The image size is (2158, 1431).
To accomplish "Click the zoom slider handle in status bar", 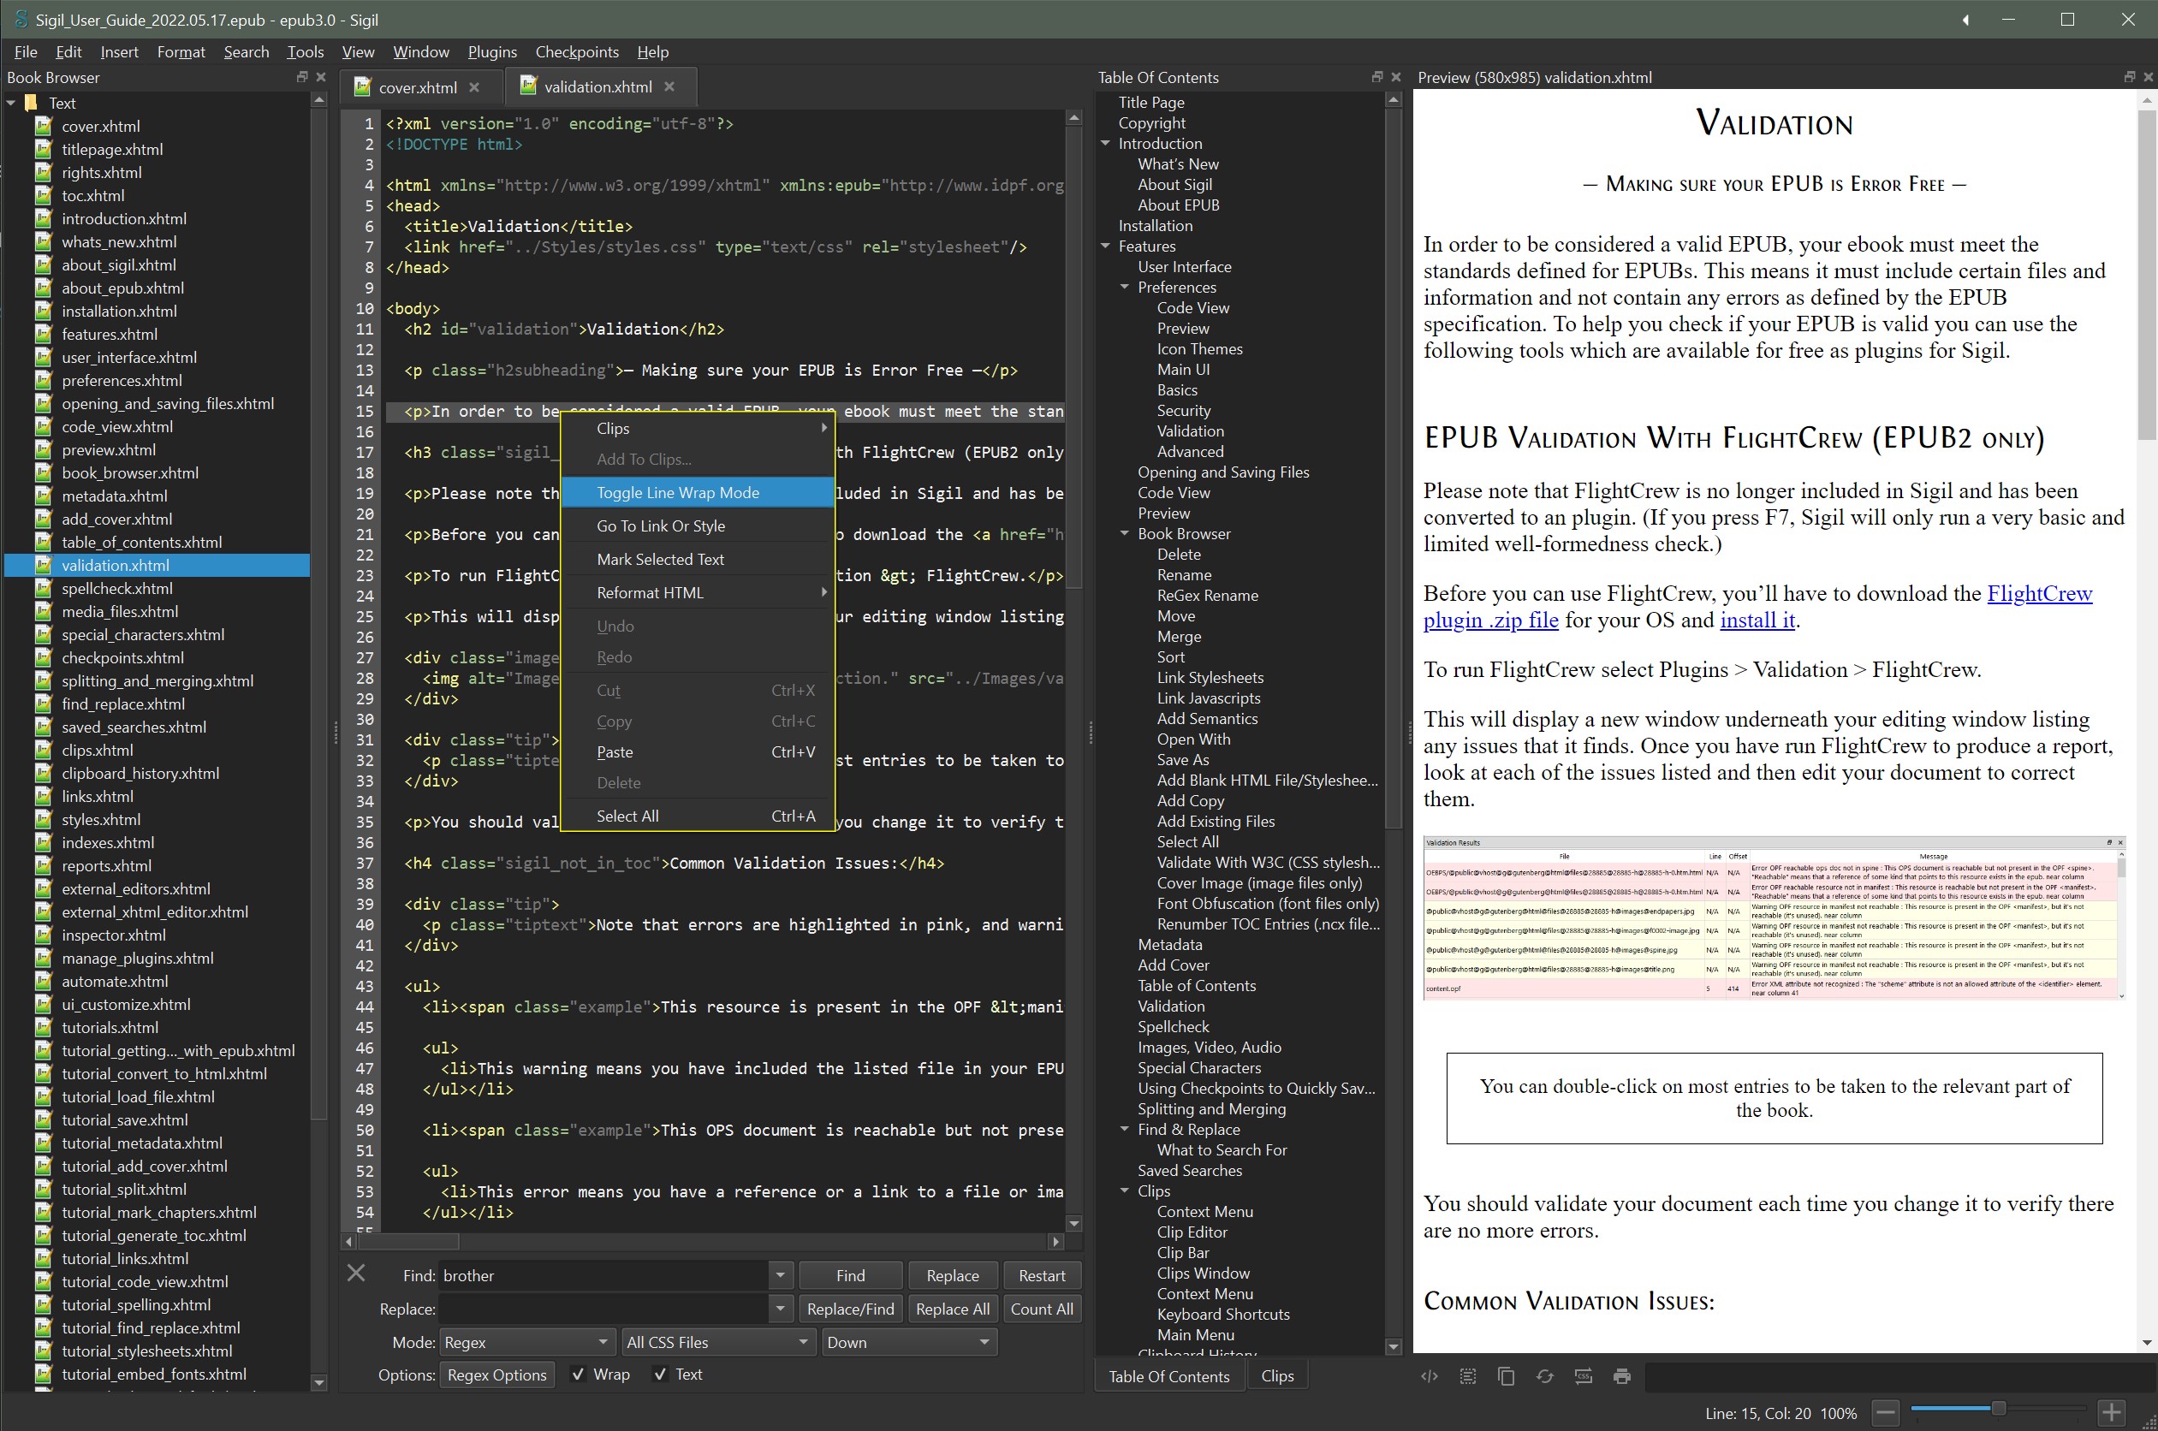I will pos(1997,1408).
